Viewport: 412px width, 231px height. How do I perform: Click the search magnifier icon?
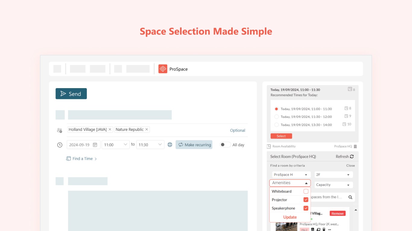[350, 197]
